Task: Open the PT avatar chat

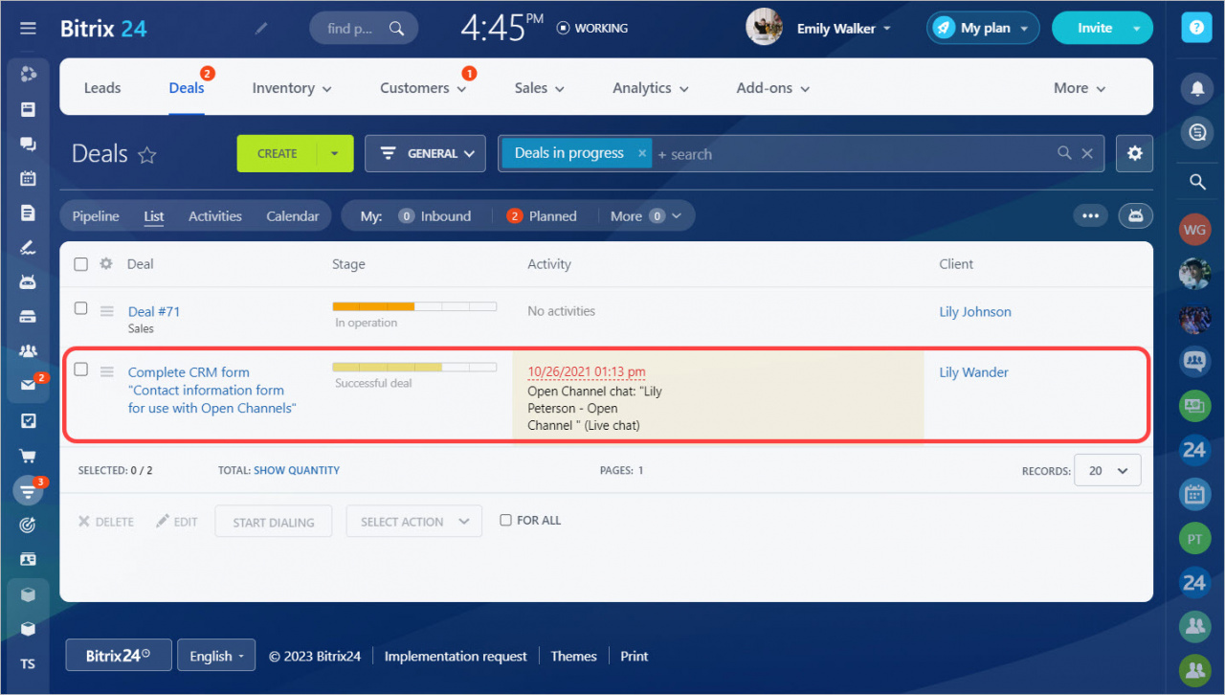Action: pos(1194,539)
